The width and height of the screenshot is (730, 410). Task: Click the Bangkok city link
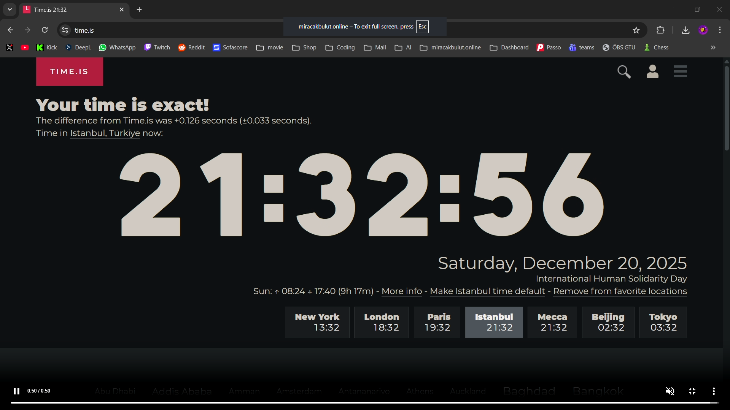598,391
